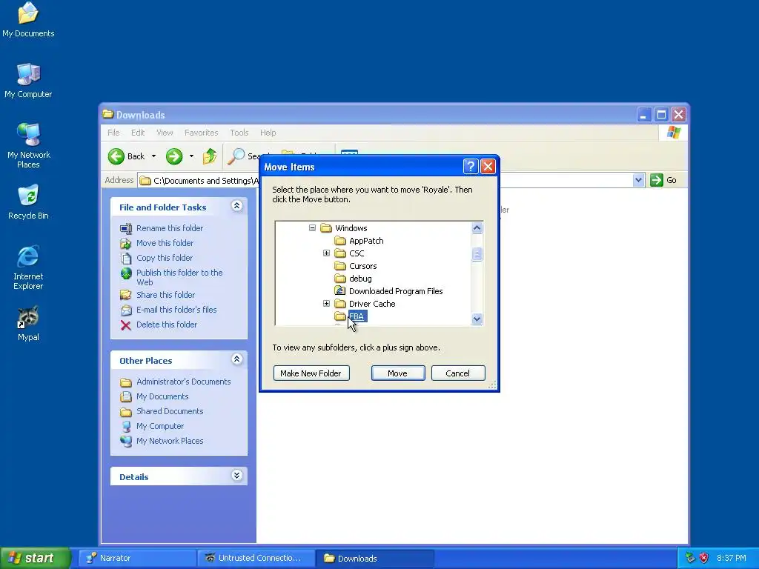Screen dimensions: 759x569
Task: Click the folder tree scrollbar thumb
Action: pos(477,254)
